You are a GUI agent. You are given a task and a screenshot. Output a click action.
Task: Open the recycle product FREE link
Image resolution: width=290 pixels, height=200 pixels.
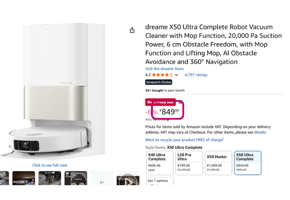184,140
